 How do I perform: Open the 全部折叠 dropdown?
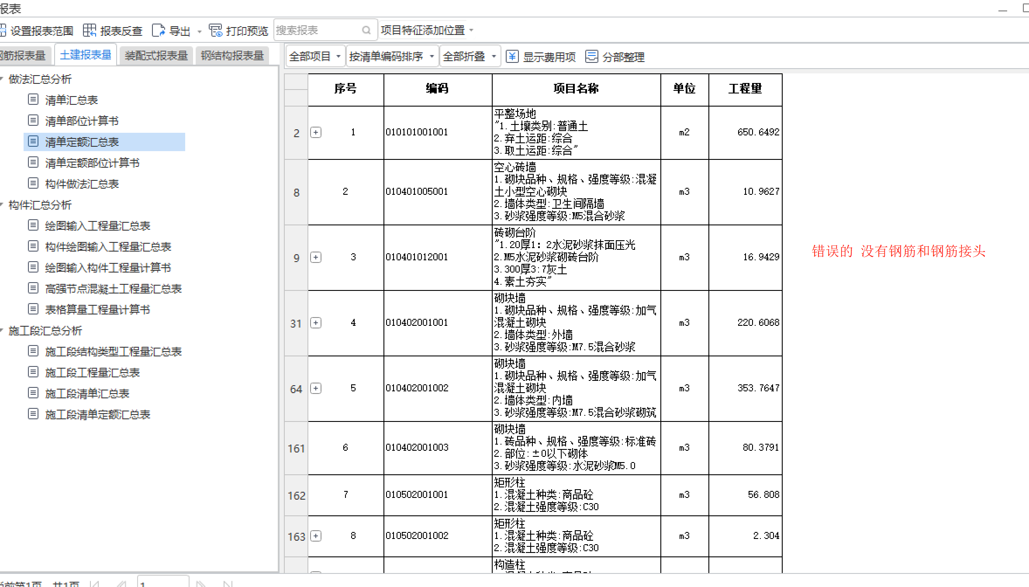[x=470, y=56]
